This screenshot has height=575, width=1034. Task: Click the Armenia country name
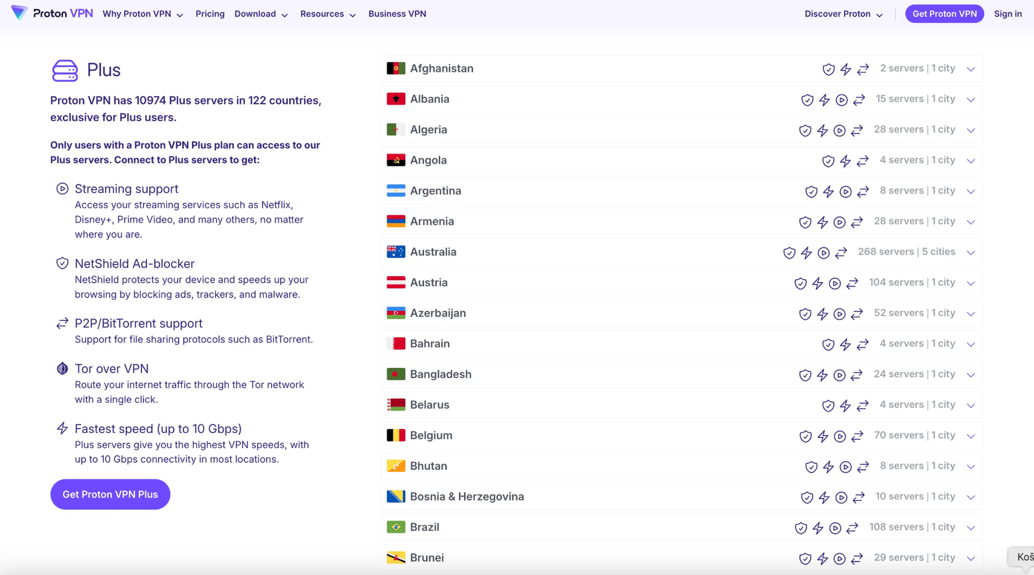point(432,221)
